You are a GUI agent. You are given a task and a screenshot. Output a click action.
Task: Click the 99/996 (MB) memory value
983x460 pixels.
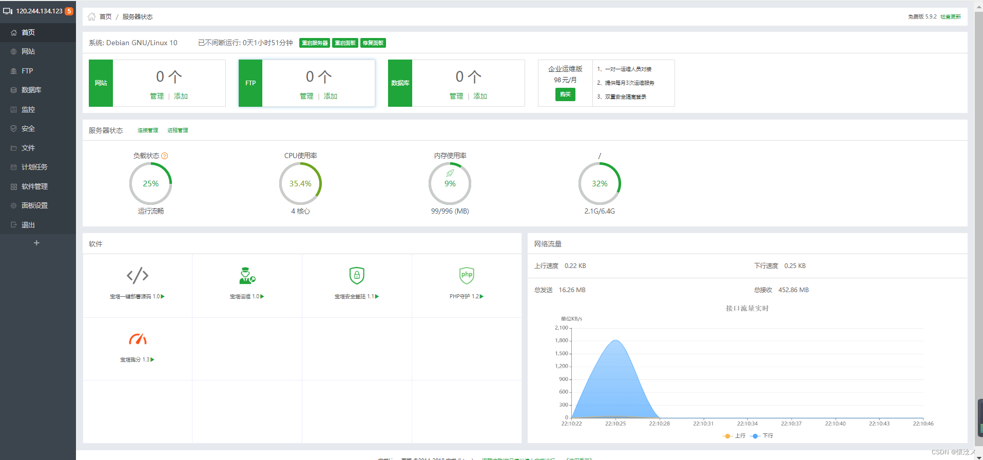(x=450, y=211)
